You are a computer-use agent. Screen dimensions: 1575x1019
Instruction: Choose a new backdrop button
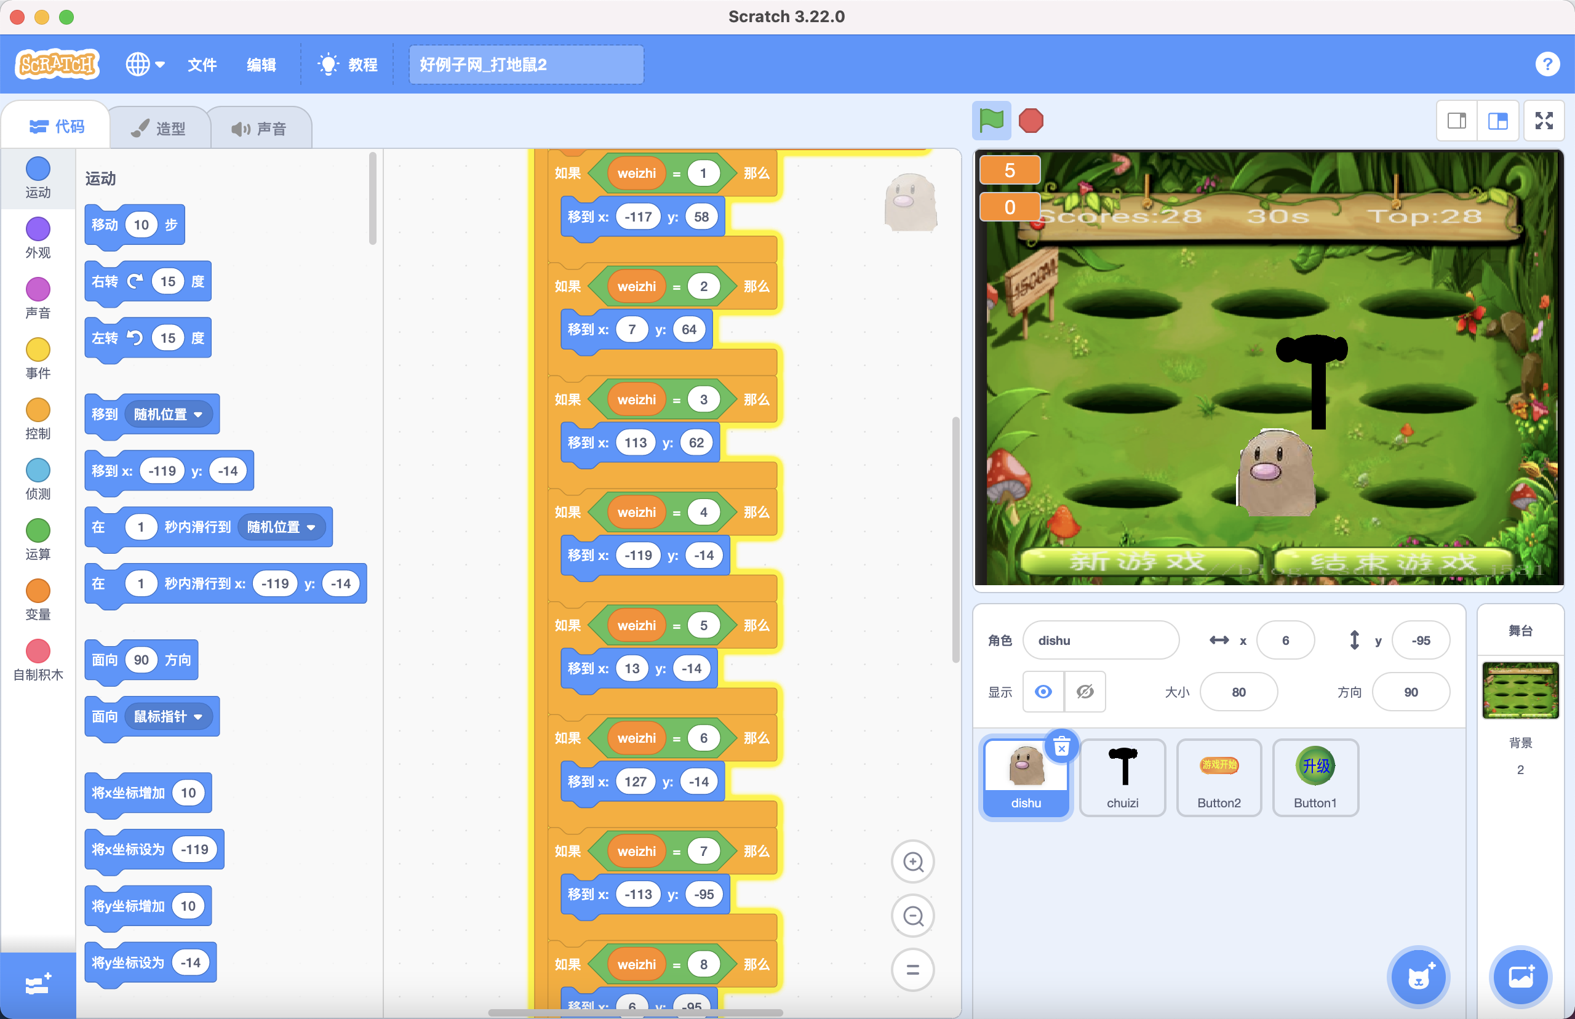1521,977
